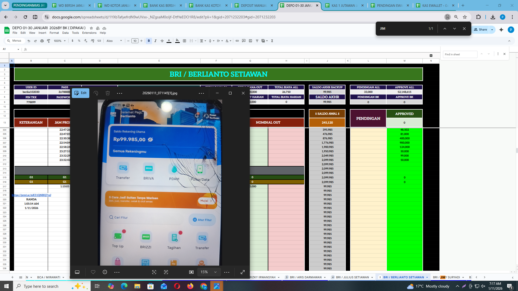Open All Sheets list icon

click(21, 277)
